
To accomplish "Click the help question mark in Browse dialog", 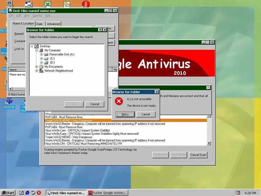I will click(100, 30).
